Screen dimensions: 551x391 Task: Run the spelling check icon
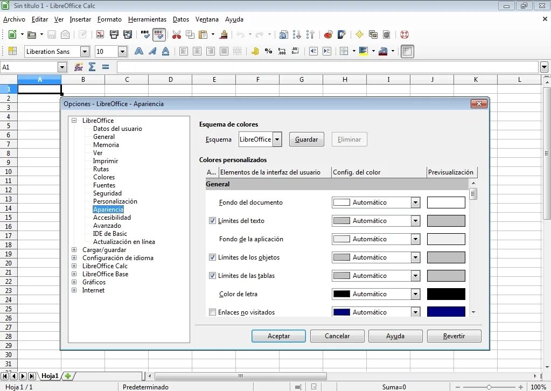145,34
